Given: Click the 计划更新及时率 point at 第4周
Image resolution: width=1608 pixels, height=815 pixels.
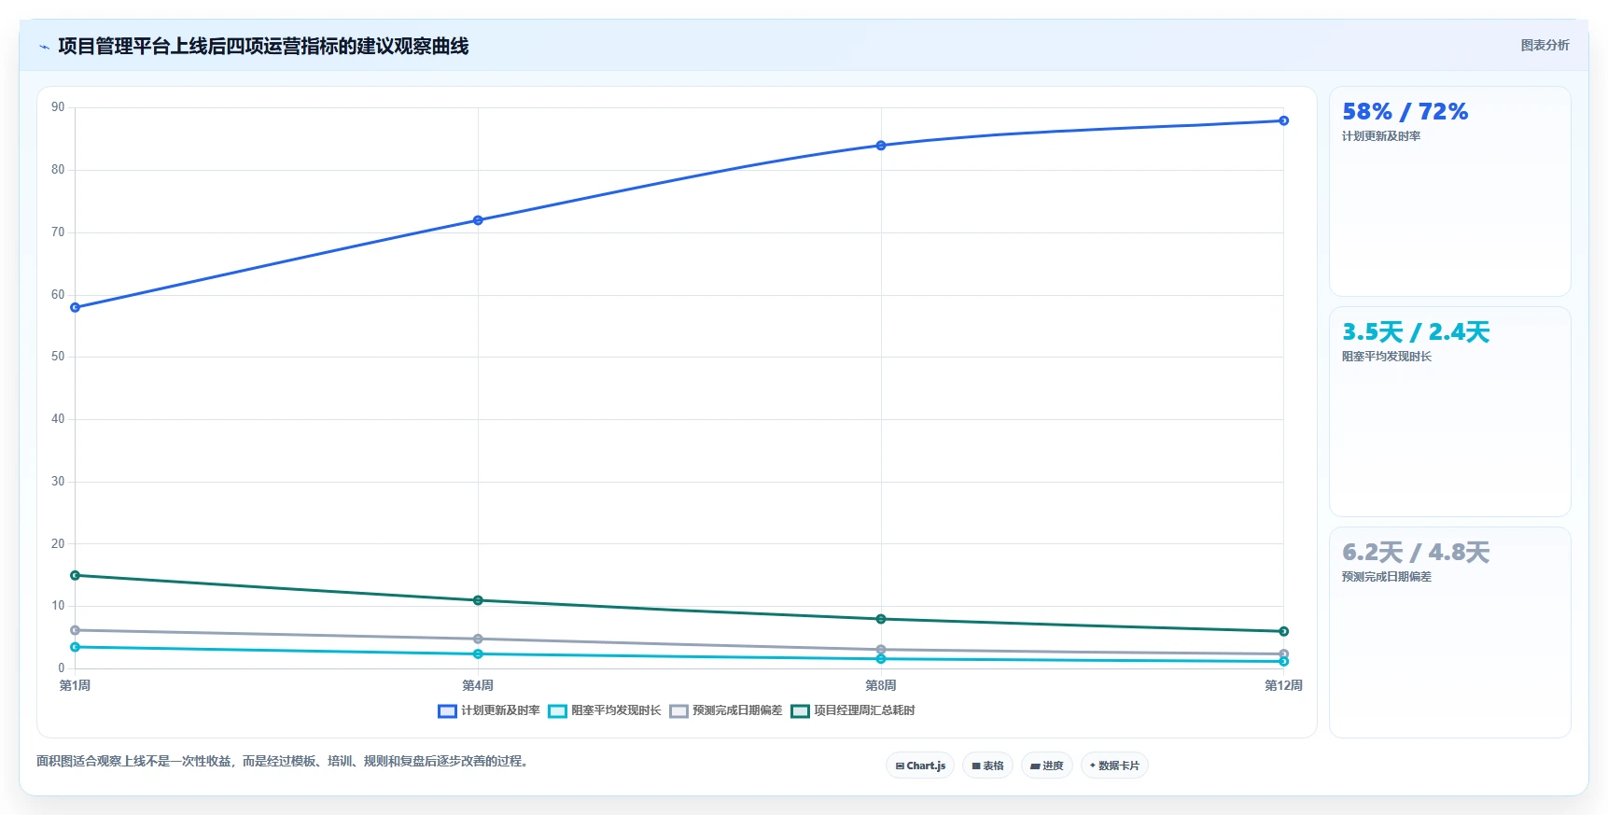Looking at the screenshot, I should tap(478, 220).
